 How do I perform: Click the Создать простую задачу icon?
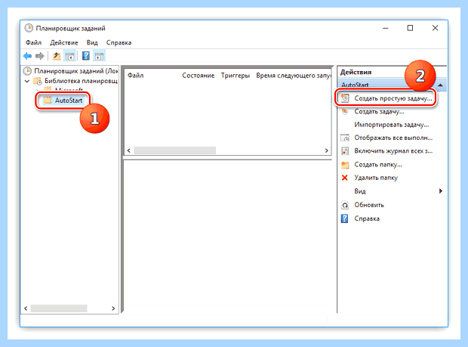tap(345, 98)
